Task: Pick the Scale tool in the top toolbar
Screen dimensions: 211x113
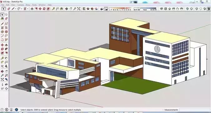Action: [48, 9]
